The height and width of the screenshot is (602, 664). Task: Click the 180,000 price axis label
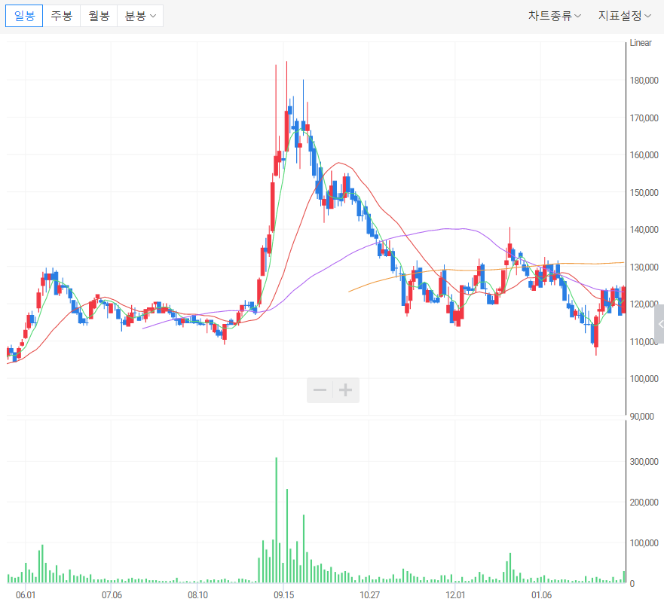pyautogui.click(x=644, y=81)
